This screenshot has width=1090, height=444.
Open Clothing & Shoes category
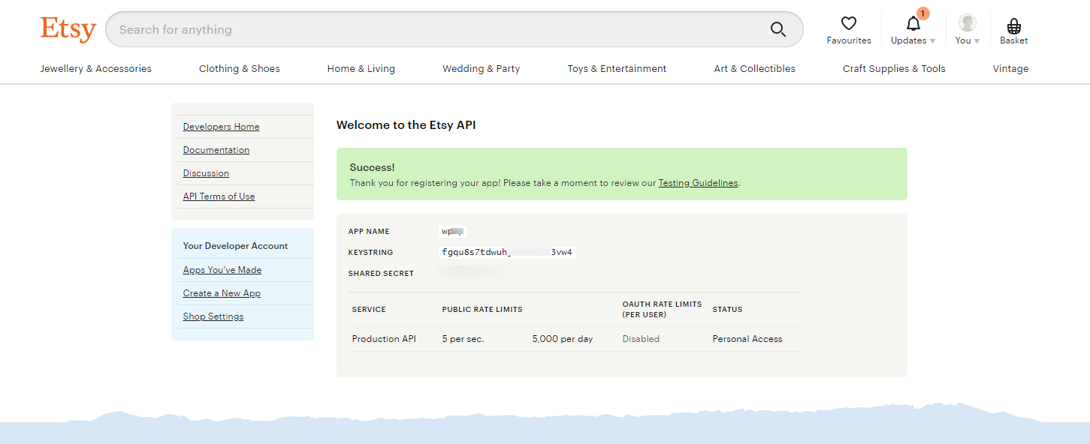click(x=240, y=68)
